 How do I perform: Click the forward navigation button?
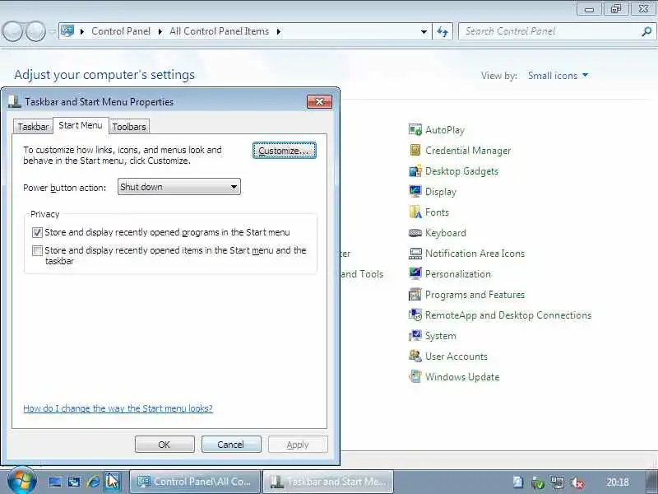36,31
